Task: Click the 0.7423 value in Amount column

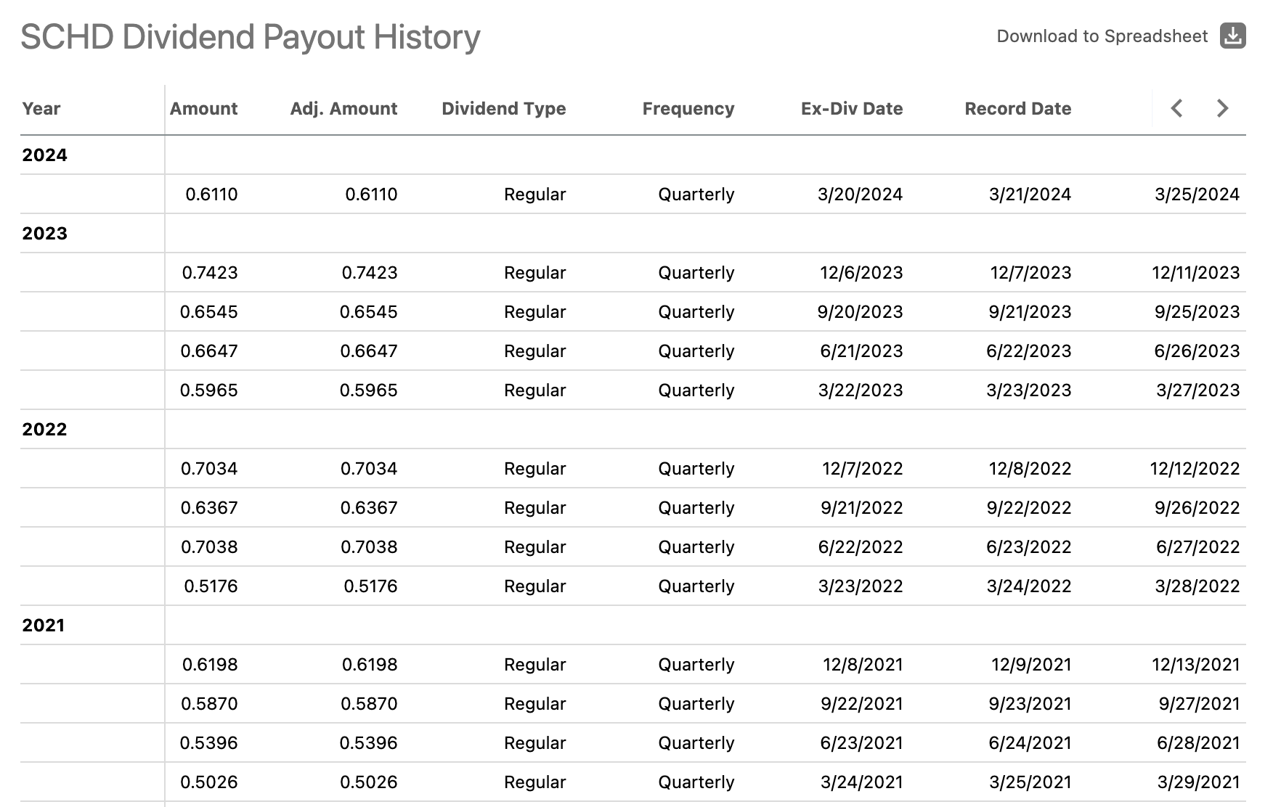Action: pos(210,273)
